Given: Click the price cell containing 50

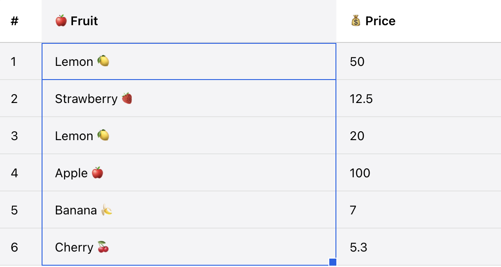Looking at the screenshot, I should [x=357, y=61].
